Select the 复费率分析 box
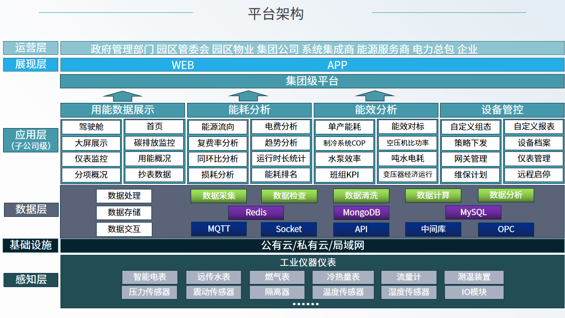The height and width of the screenshot is (318, 565). [x=218, y=143]
